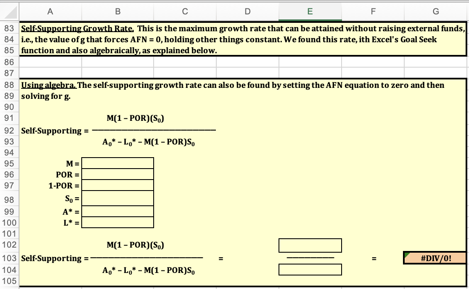
Task: Click the 'M =' label
Action: coord(73,164)
